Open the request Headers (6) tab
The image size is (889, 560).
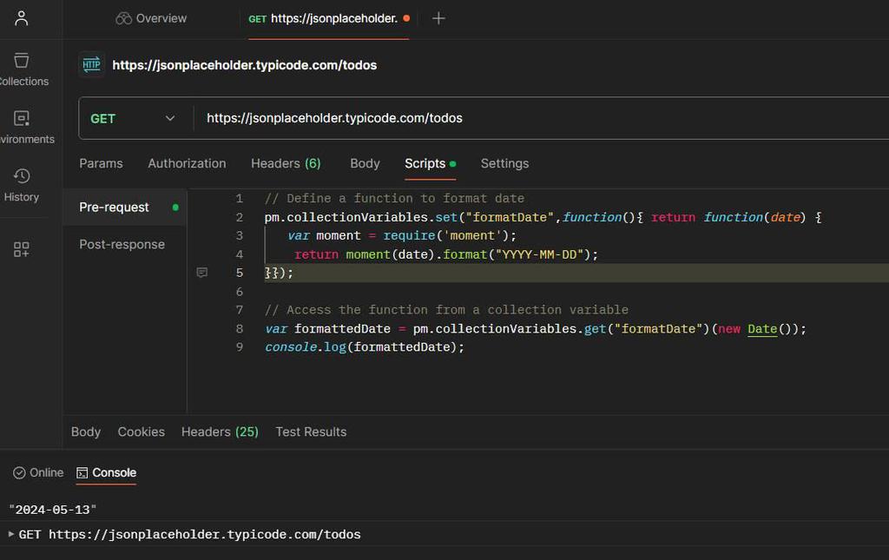coord(286,163)
